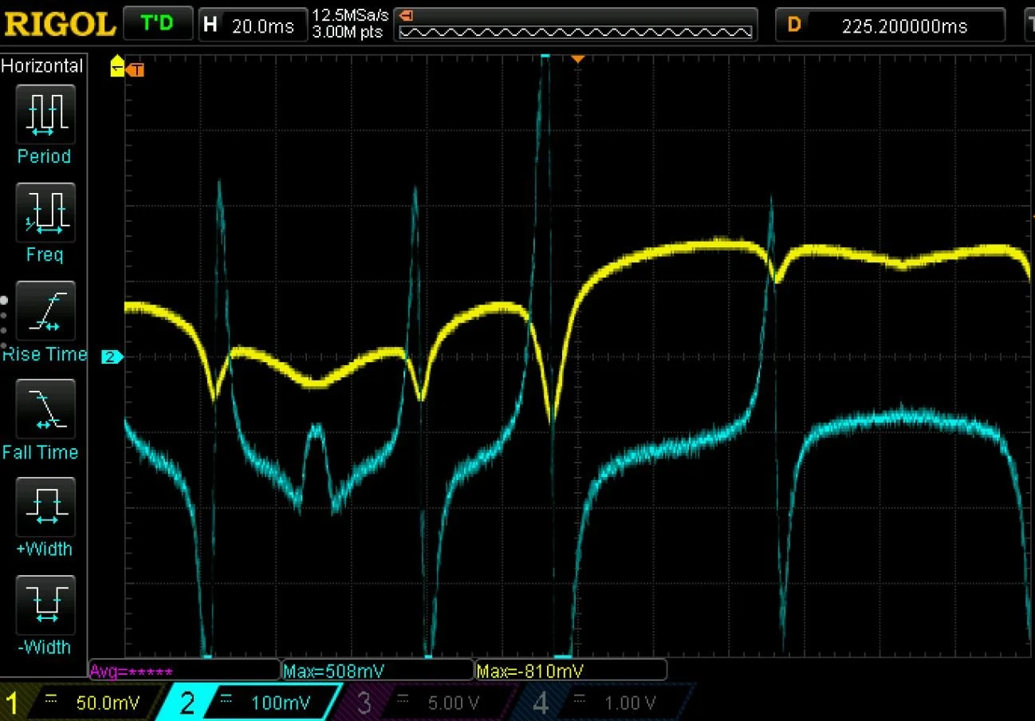Click the T'D trigger status indicator
The height and width of the screenshot is (721, 1035).
[156, 23]
